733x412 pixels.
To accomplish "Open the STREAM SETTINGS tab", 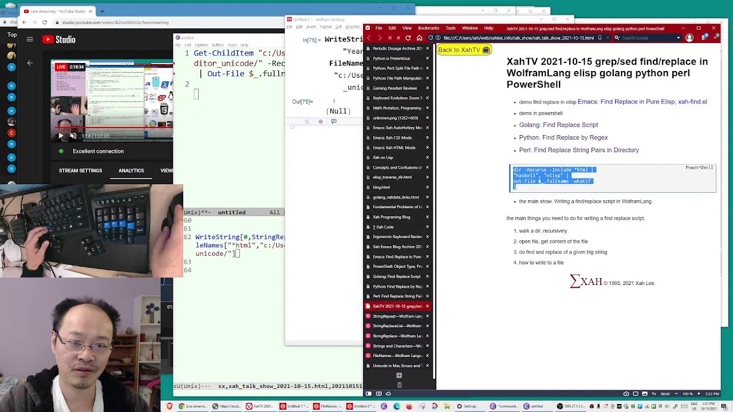I will coord(80,171).
